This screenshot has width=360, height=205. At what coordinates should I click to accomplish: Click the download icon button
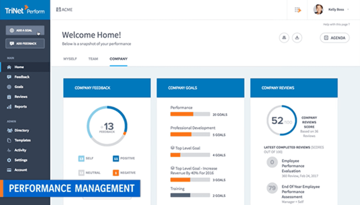tap(297, 38)
